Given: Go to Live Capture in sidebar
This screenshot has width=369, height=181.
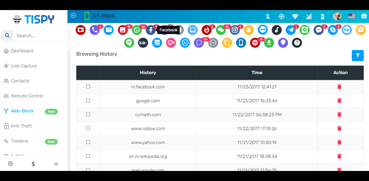Looking at the screenshot, I should coord(21,66).
